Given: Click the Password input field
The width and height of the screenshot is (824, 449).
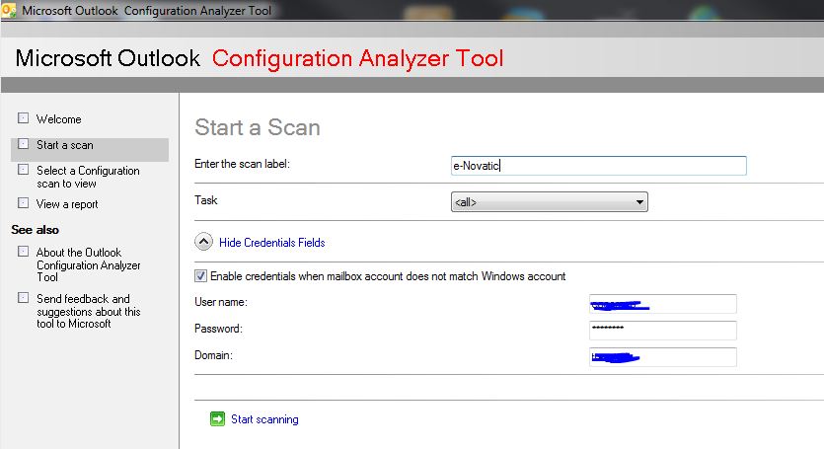Looking at the screenshot, I should tap(663, 331).
